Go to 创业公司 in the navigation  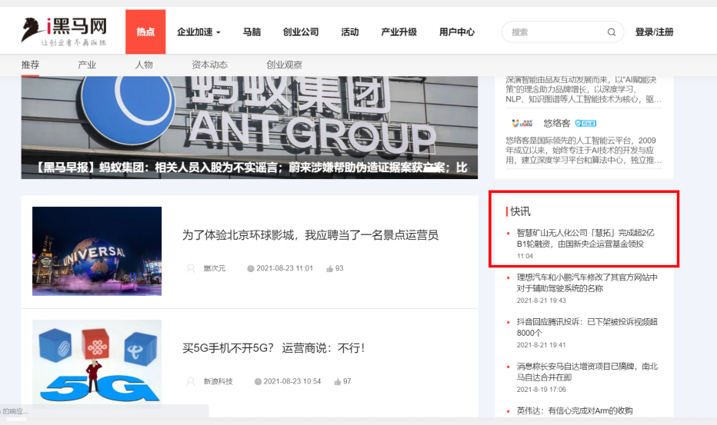(x=301, y=32)
